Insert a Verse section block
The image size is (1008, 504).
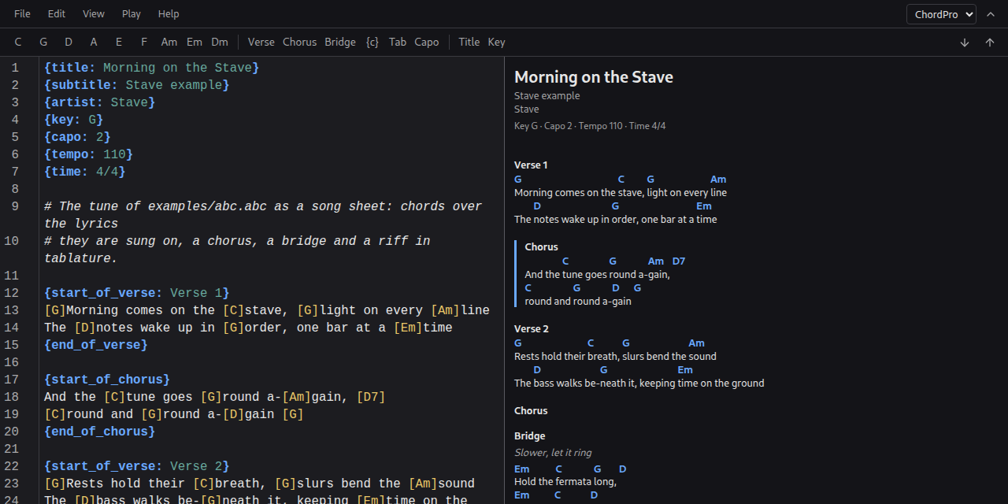click(x=261, y=43)
